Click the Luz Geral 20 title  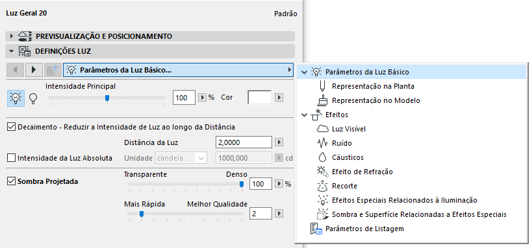click(27, 13)
